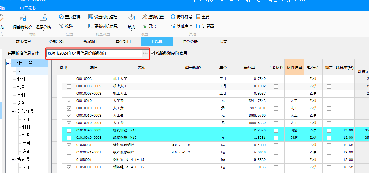This screenshot has width=369, height=173.
Task: Open 选项设置
Action: coord(153,17)
